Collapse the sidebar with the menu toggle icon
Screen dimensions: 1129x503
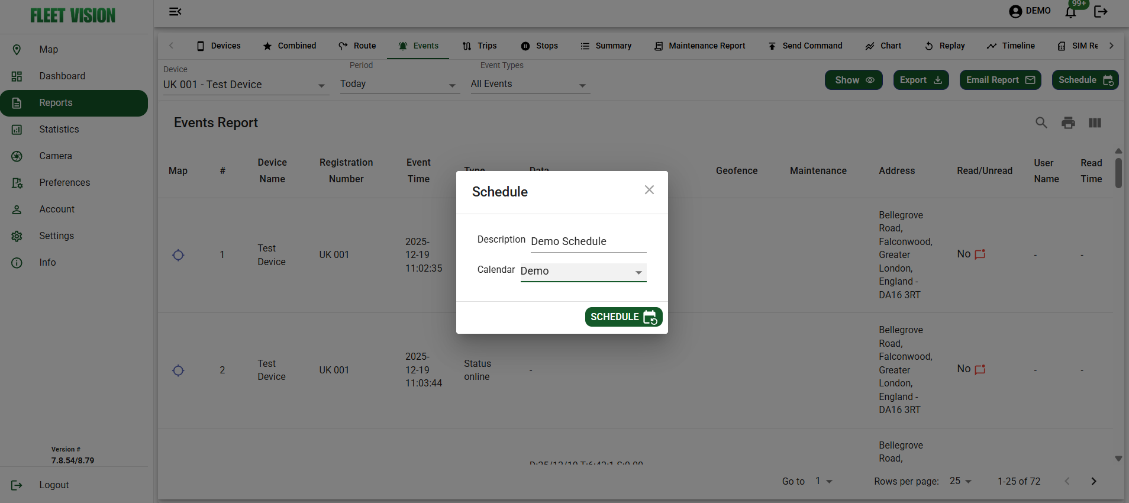pyautogui.click(x=175, y=11)
